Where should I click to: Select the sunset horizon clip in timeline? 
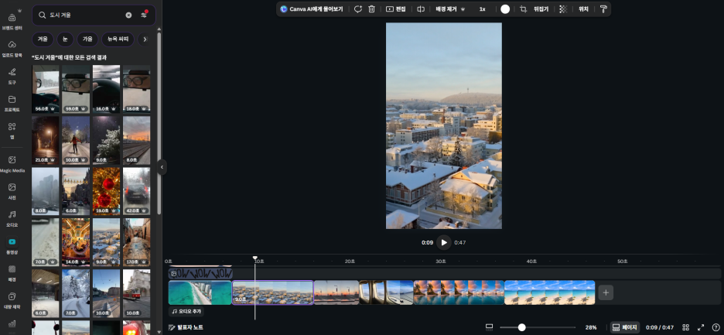(336, 292)
